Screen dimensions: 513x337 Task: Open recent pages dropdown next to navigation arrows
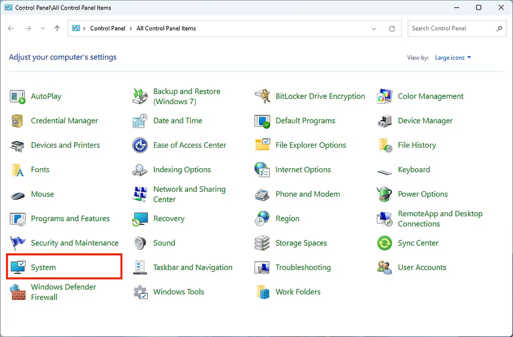click(43, 29)
